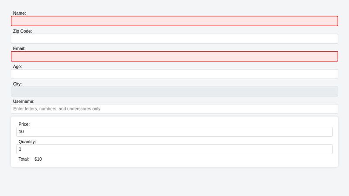This screenshot has height=196, width=349.
Task: Click the "City:" label text
Action: (x=17, y=84)
